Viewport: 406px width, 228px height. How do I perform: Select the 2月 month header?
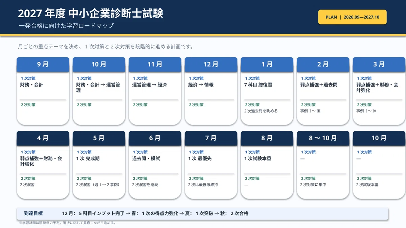(x=323, y=64)
